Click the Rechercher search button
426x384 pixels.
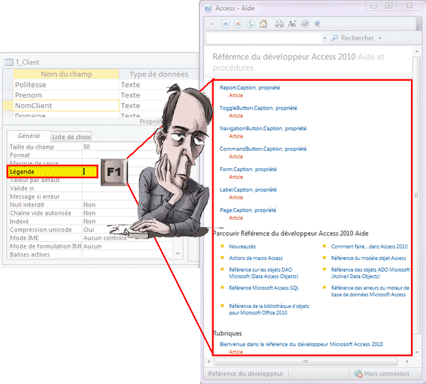tap(353, 38)
